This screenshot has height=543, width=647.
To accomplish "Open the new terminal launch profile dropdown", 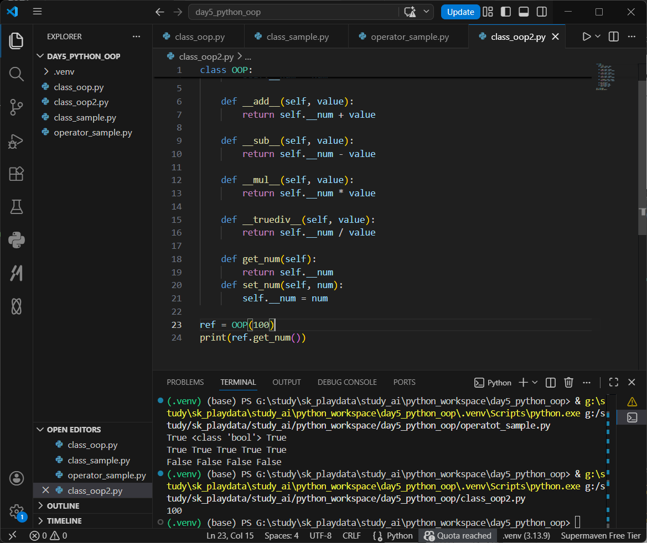I will coord(535,382).
